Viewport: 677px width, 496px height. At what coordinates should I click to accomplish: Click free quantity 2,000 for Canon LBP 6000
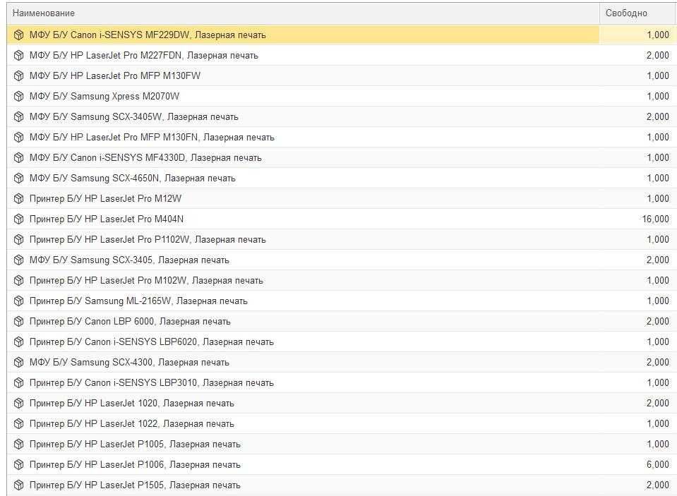click(x=657, y=322)
